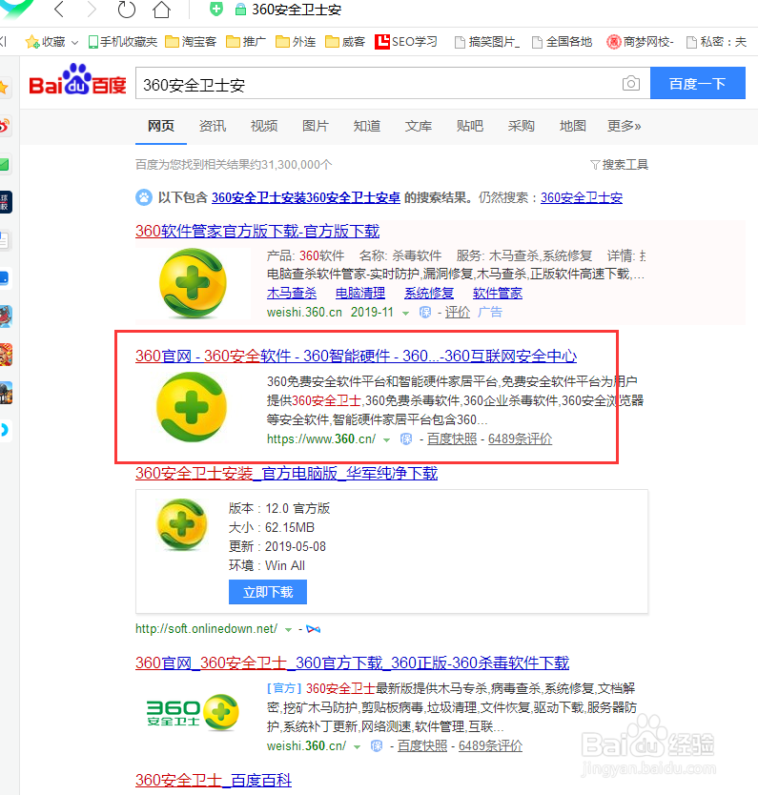Open the 威客 bookmark folder
Screen dimensions: 758x795
point(345,42)
